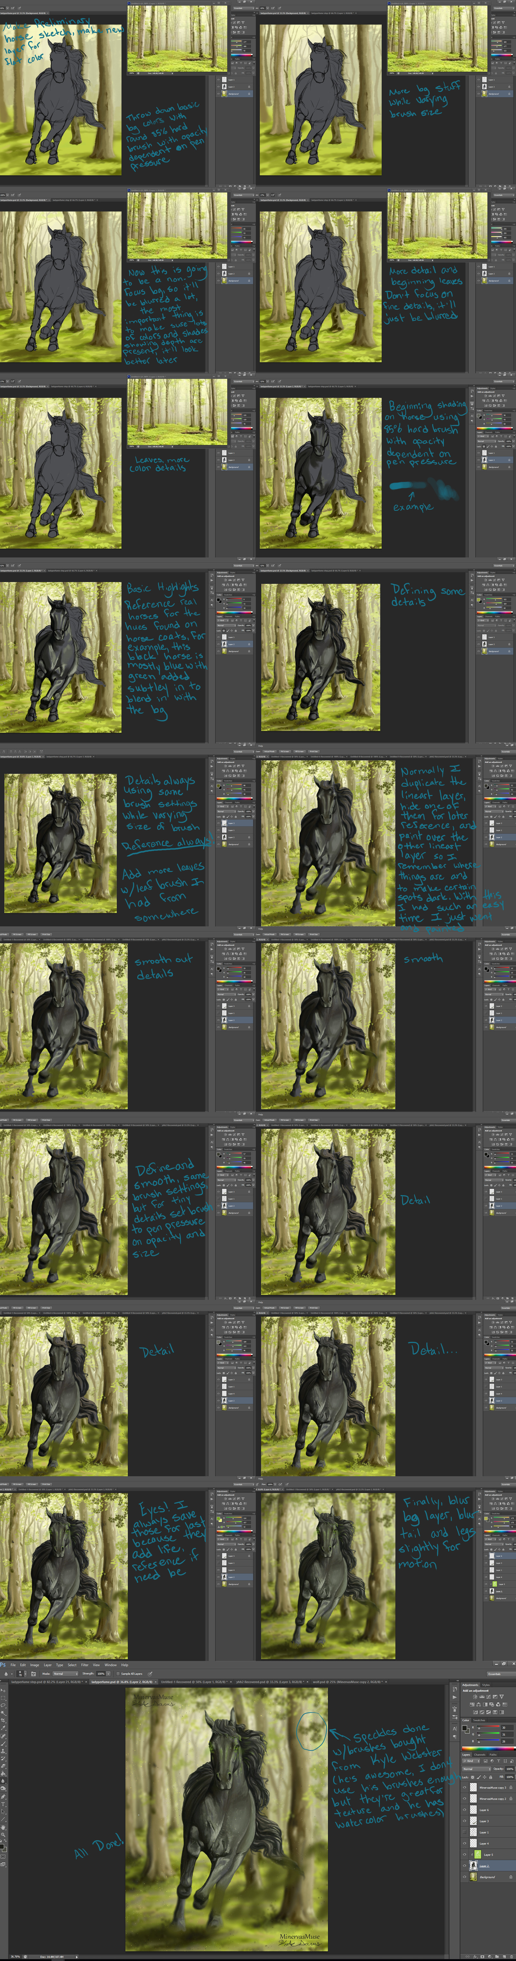The height and width of the screenshot is (1961, 516).
Task: Click Swap Foreground and Background colors icon, final screenshot
Action: 5,1841
